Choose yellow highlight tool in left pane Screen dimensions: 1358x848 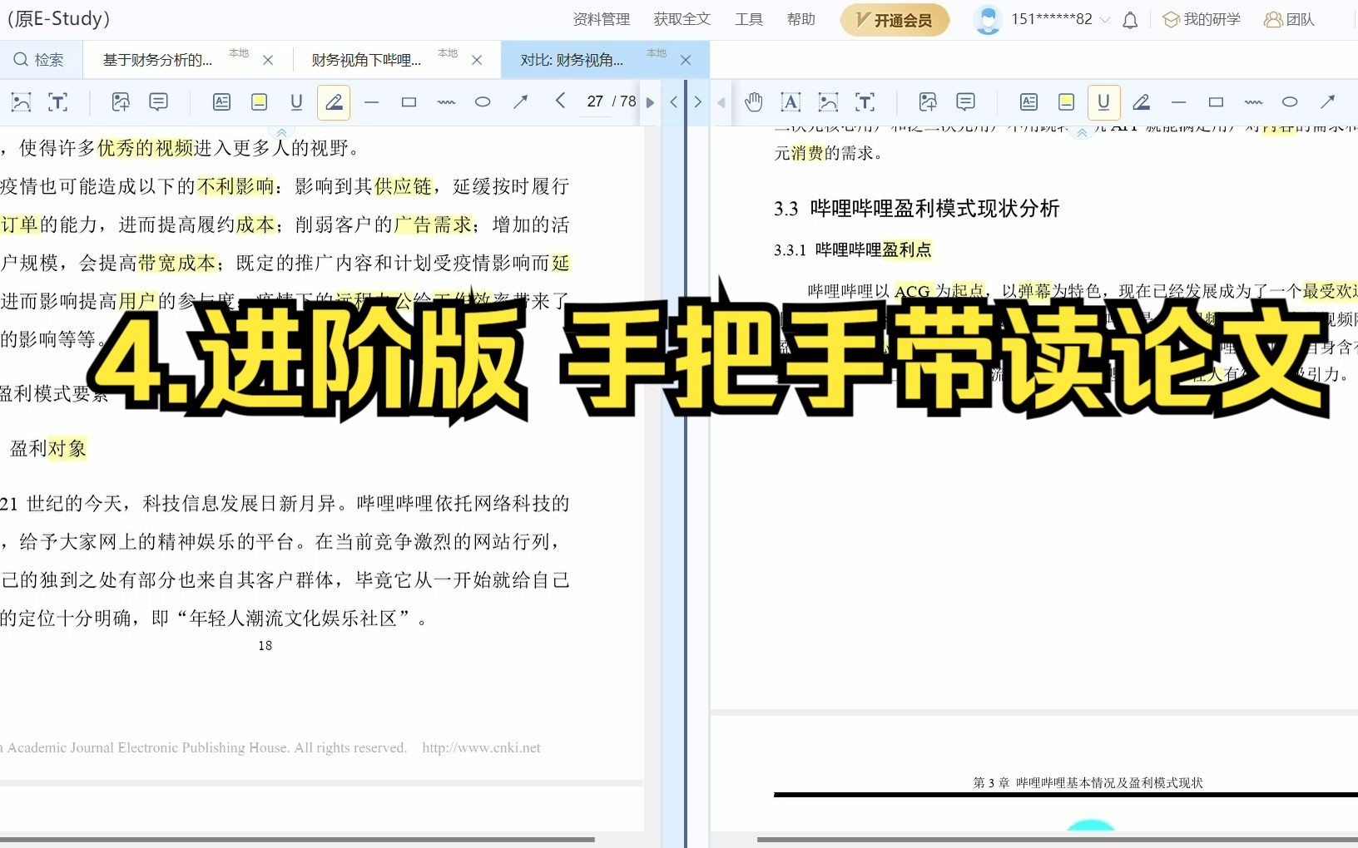click(x=259, y=102)
